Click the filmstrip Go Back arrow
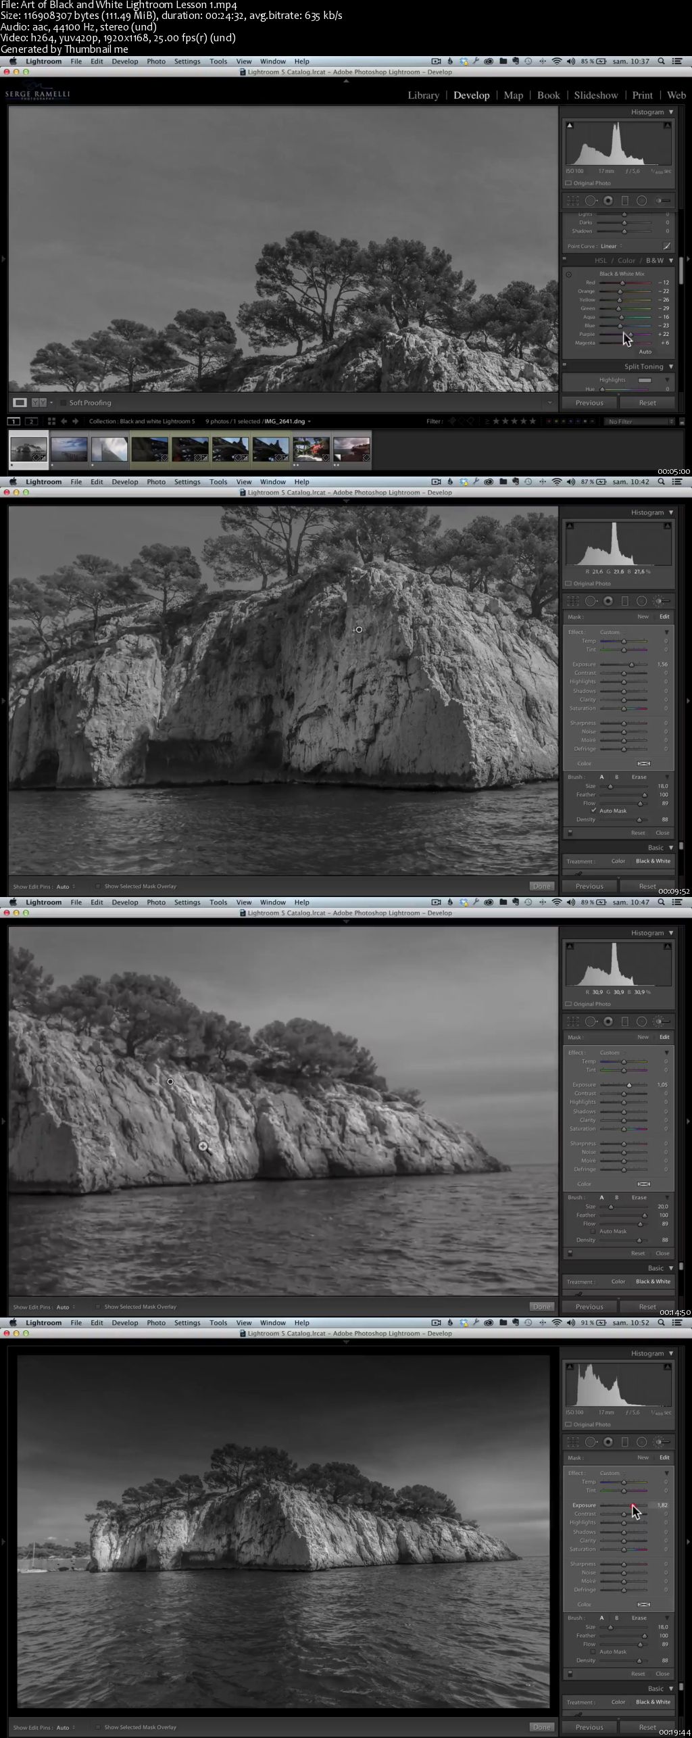The width and height of the screenshot is (692, 1738). [64, 421]
